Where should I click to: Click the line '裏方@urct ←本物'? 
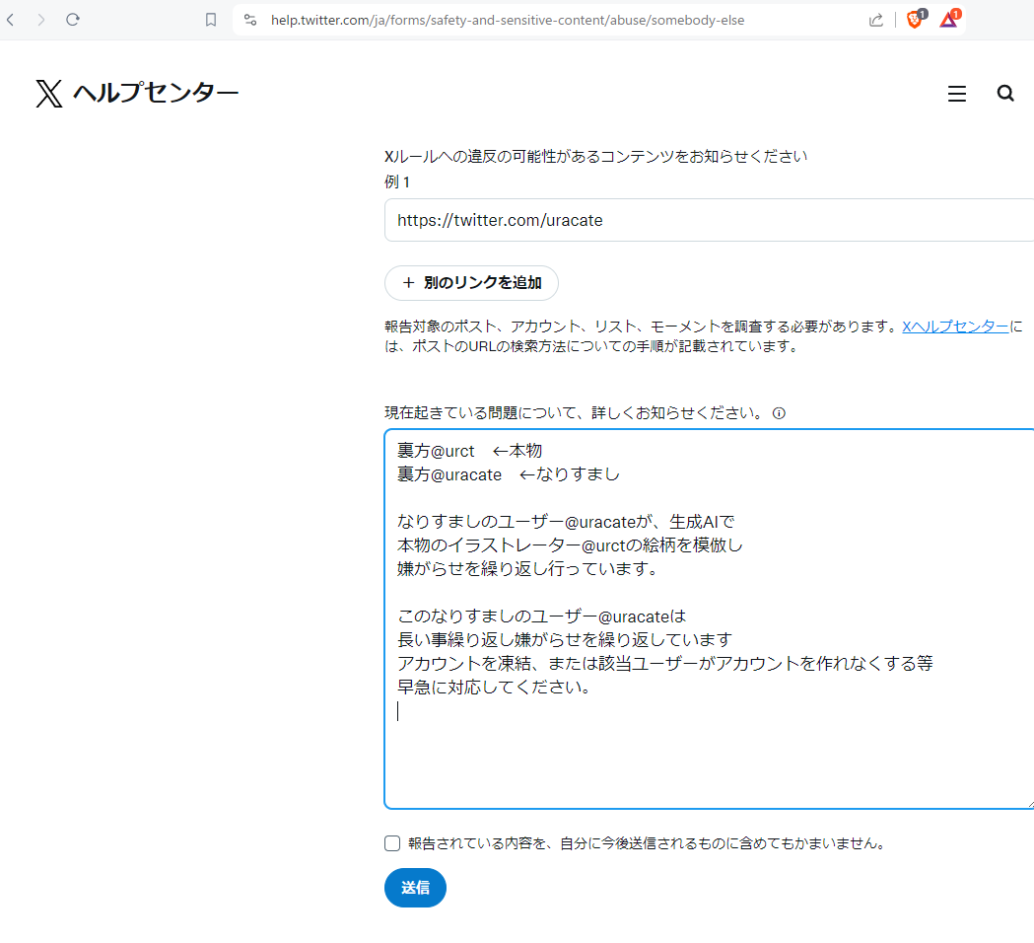pos(469,451)
